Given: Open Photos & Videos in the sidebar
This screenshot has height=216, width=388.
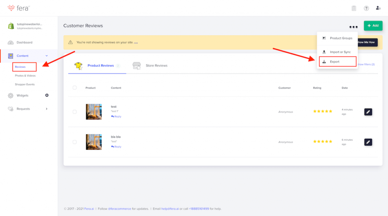Looking at the screenshot, I should point(25,76).
